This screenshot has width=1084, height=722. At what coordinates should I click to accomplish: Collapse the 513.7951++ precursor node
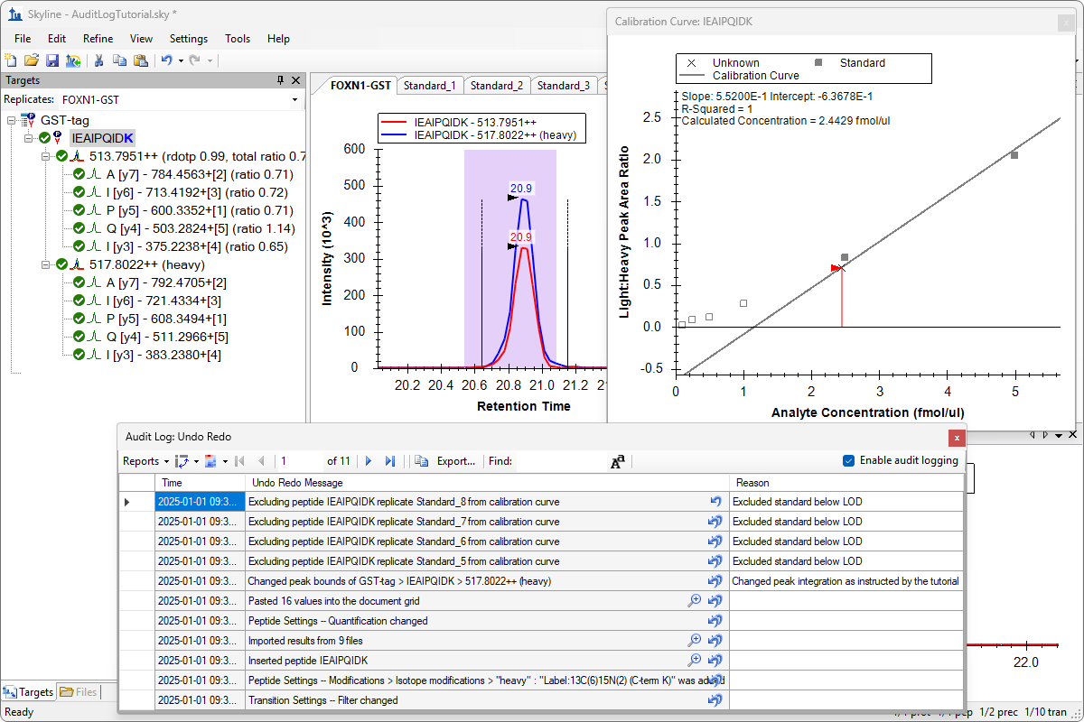pyautogui.click(x=46, y=156)
